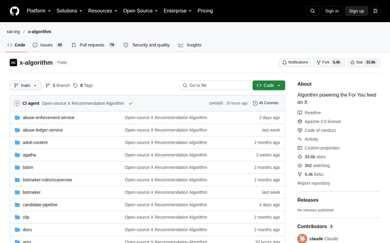
Task: Click the candidate-pipeline folder icon
Action: (17, 205)
